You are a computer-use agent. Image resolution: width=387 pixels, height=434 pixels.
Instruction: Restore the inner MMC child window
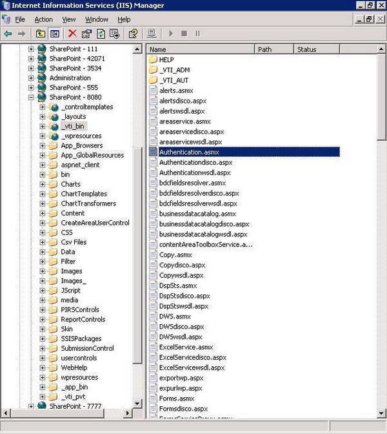pyautogui.click(x=369, y=19)
